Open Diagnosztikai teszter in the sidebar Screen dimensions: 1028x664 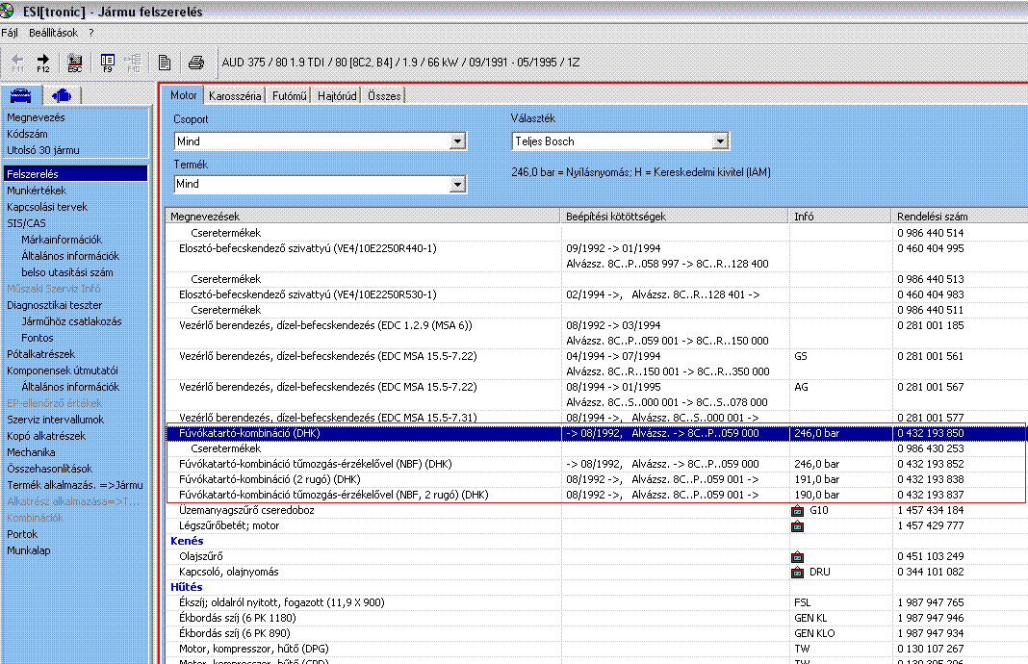coord(55,305)
